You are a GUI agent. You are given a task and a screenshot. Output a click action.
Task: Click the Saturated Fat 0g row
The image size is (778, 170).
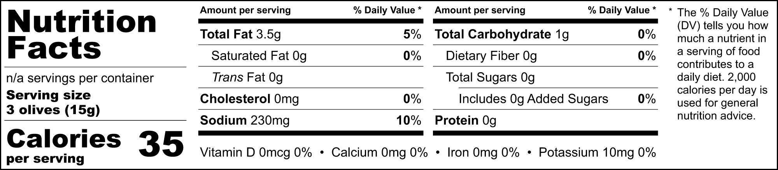310,56
